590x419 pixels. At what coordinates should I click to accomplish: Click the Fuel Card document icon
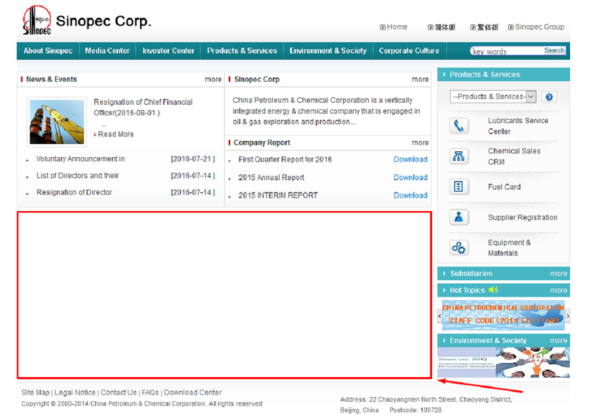(459, 187)
